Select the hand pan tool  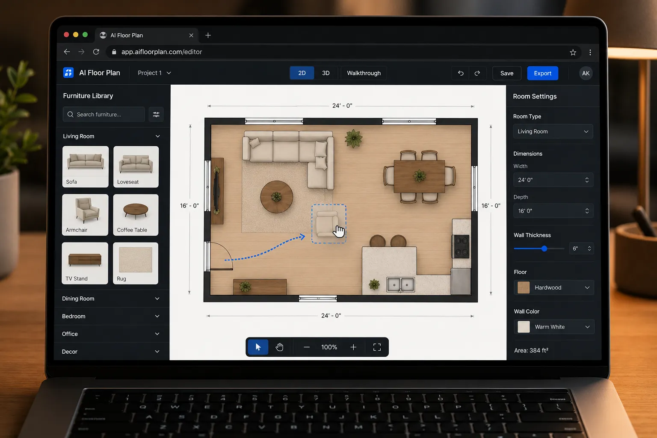click(279, 347)
